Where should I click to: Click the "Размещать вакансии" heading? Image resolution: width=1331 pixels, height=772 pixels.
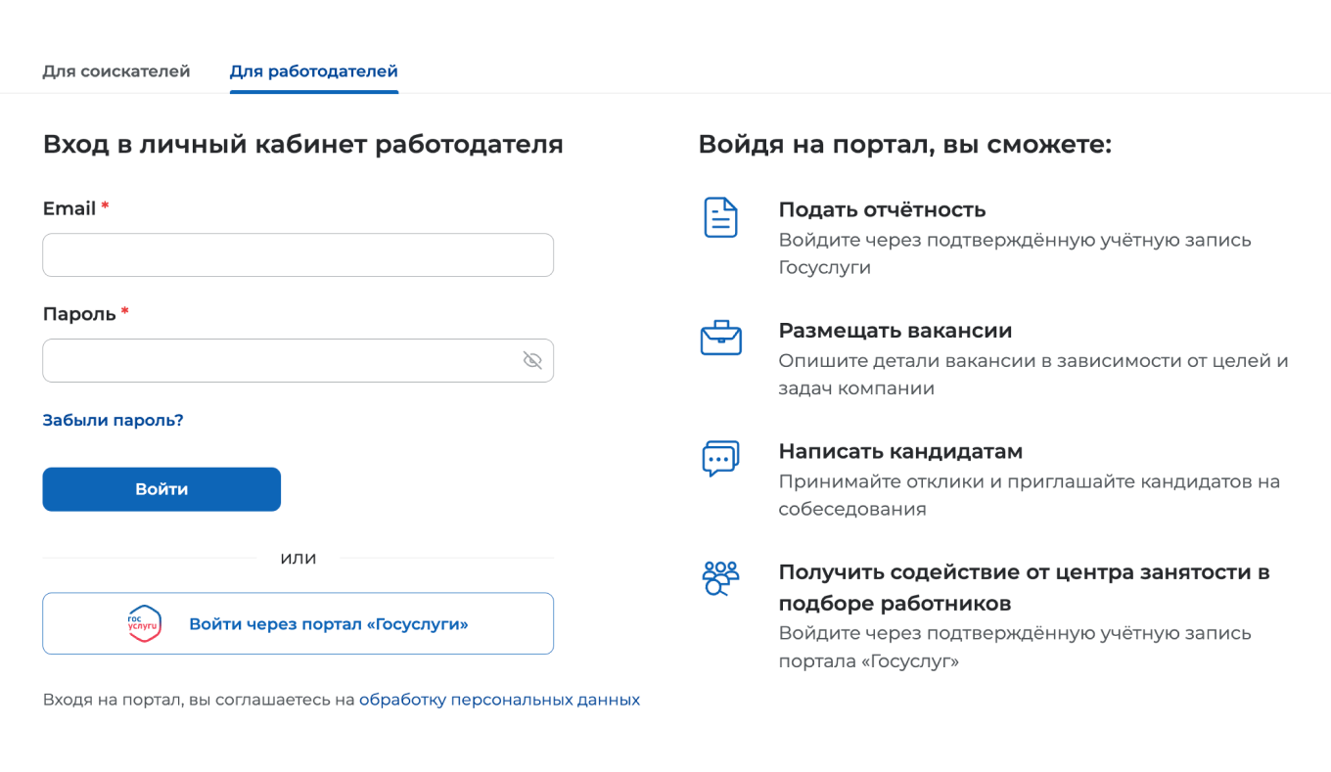point(895,330)
